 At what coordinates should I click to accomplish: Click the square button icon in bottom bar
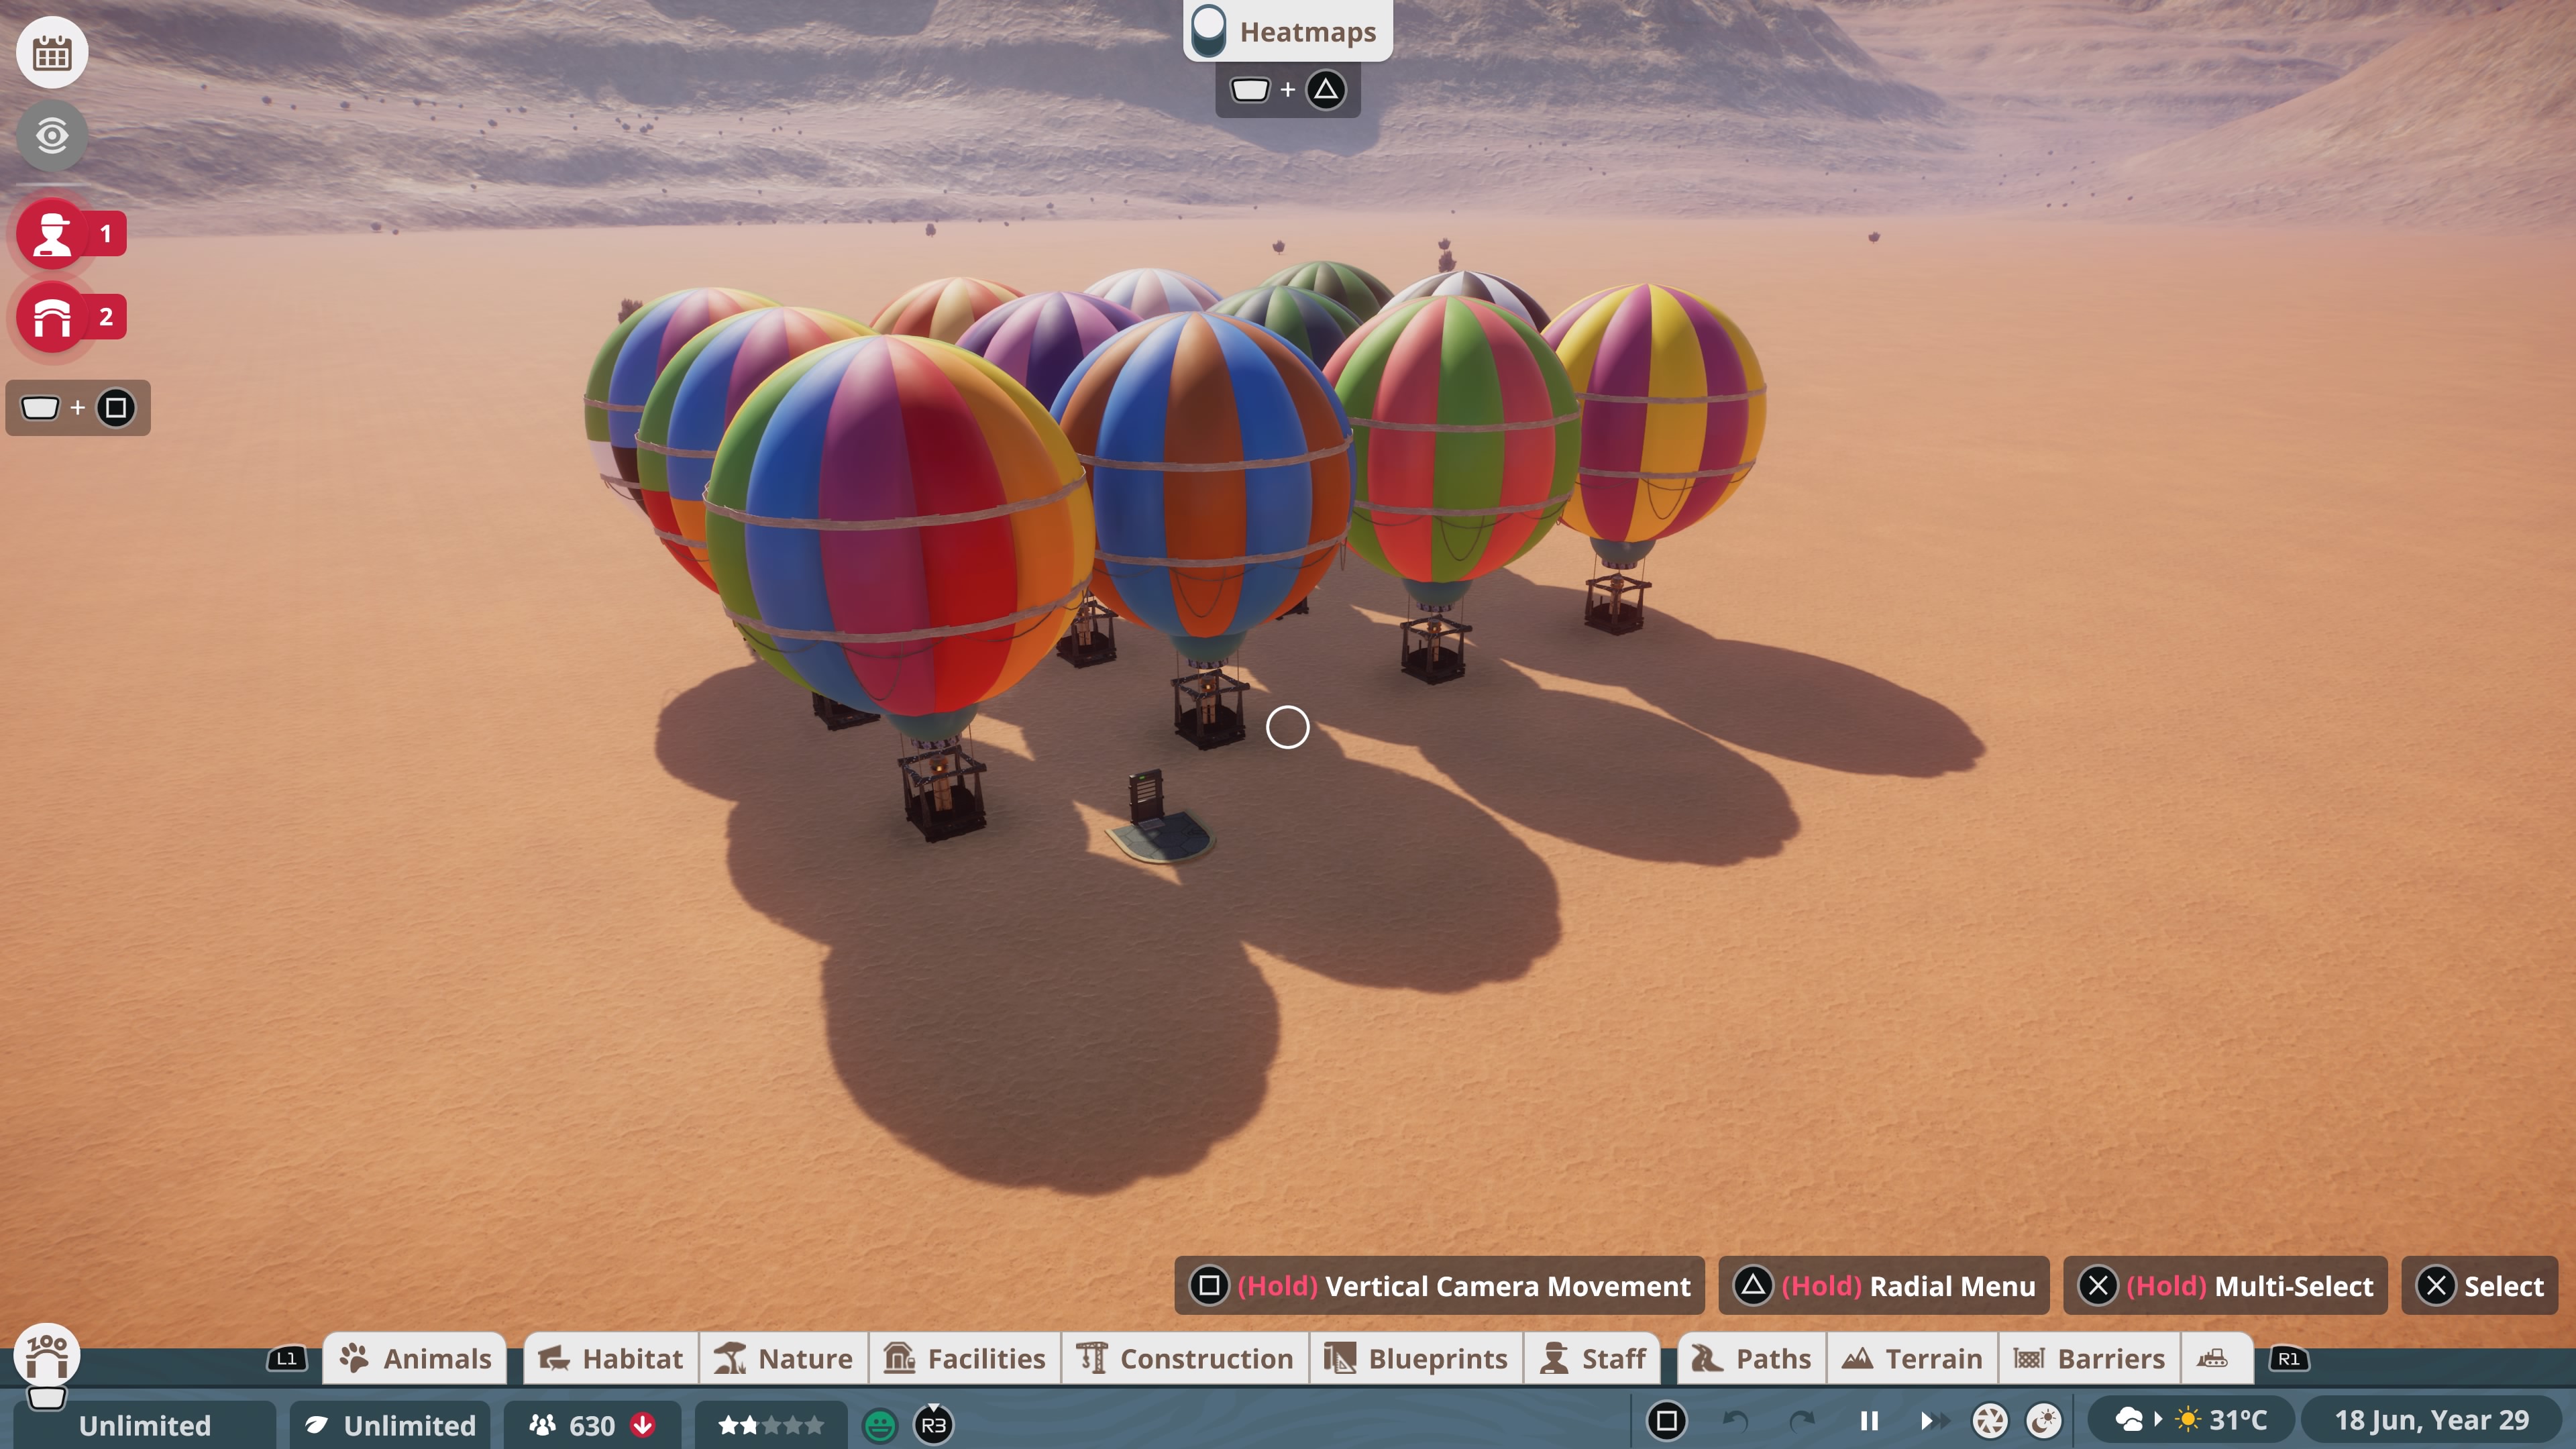point(1666,1420)
